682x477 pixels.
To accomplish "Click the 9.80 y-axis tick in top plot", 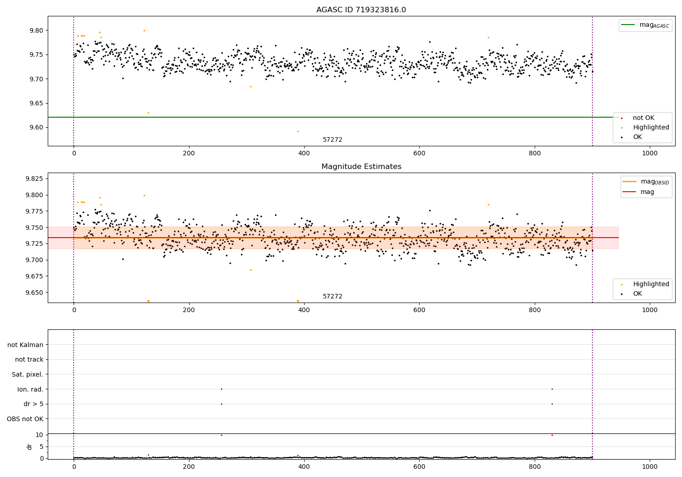I will 37,30.
